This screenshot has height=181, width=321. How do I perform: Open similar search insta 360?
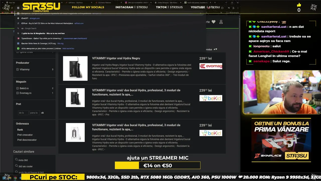tap(23, 160)
